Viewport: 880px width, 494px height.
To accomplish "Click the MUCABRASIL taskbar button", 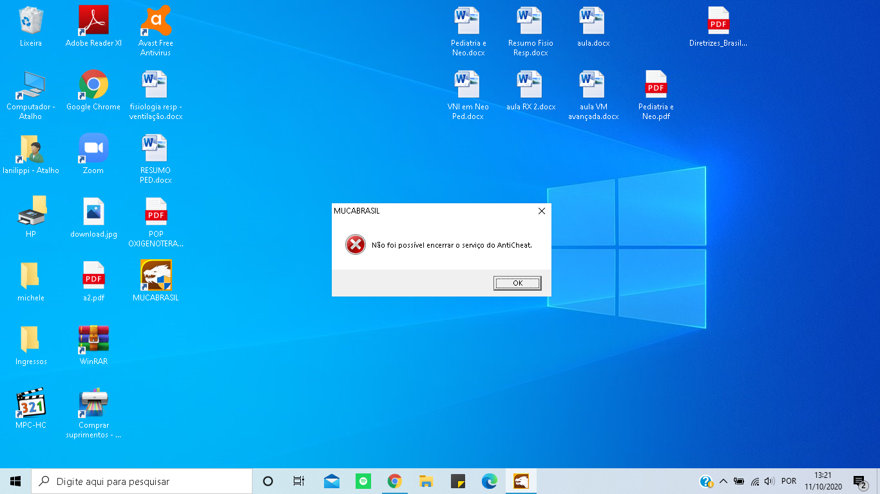I will coord(521,481).
